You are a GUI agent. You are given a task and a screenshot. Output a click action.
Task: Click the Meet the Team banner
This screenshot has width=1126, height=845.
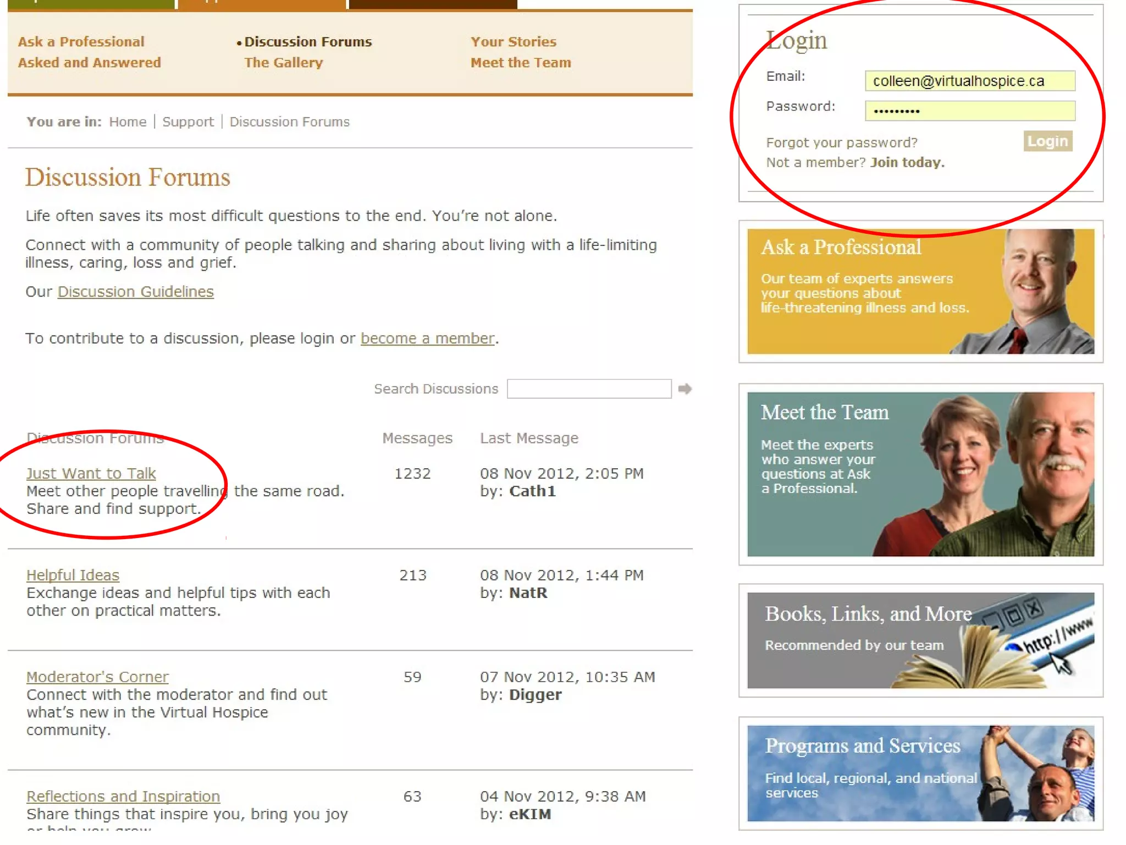point(920,474)
